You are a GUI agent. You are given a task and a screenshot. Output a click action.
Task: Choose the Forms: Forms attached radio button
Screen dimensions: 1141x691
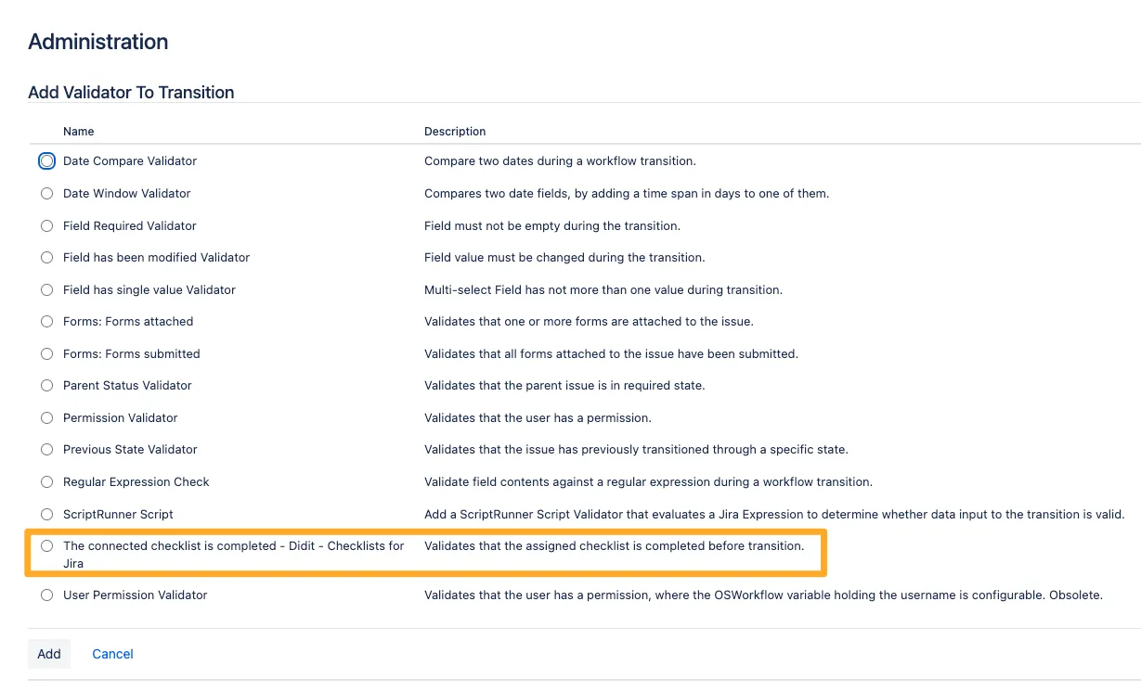46,322
